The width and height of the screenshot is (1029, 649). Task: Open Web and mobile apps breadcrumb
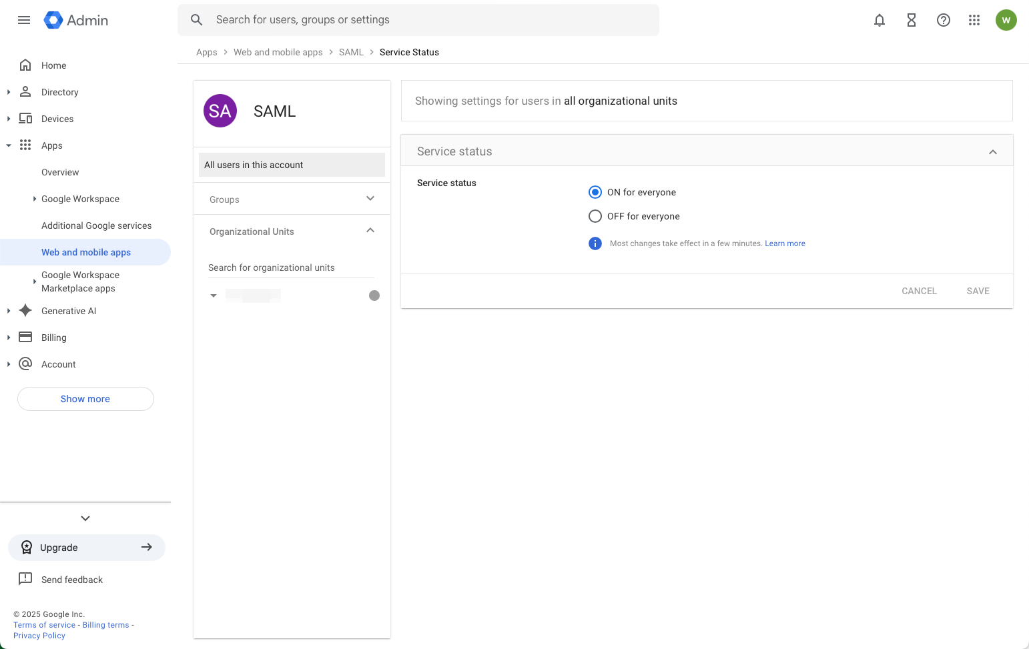pyautogui.click(x=278, y=52)
